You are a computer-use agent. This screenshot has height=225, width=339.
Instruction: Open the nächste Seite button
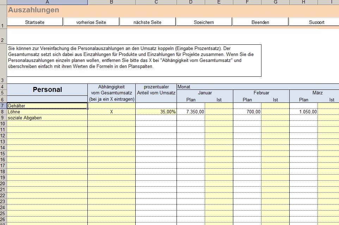click(147, 22)
